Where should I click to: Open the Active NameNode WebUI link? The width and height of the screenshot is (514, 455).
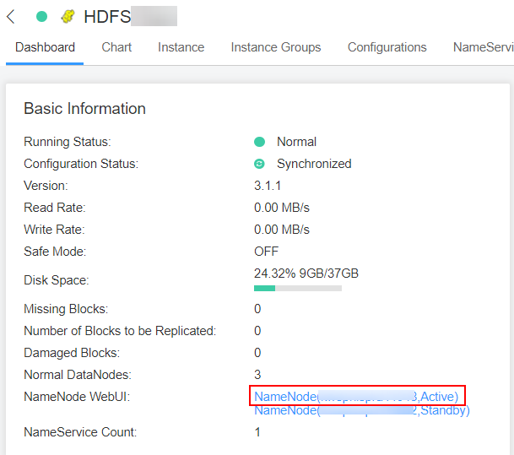[356, 396]
